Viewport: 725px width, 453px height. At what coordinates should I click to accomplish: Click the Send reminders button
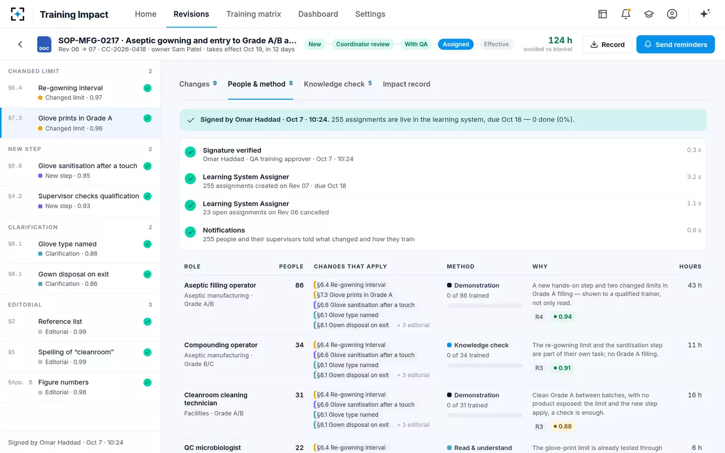click(676, 44)
